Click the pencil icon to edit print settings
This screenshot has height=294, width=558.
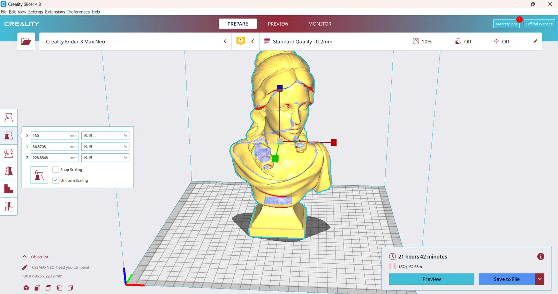click(x=535, y=41)
